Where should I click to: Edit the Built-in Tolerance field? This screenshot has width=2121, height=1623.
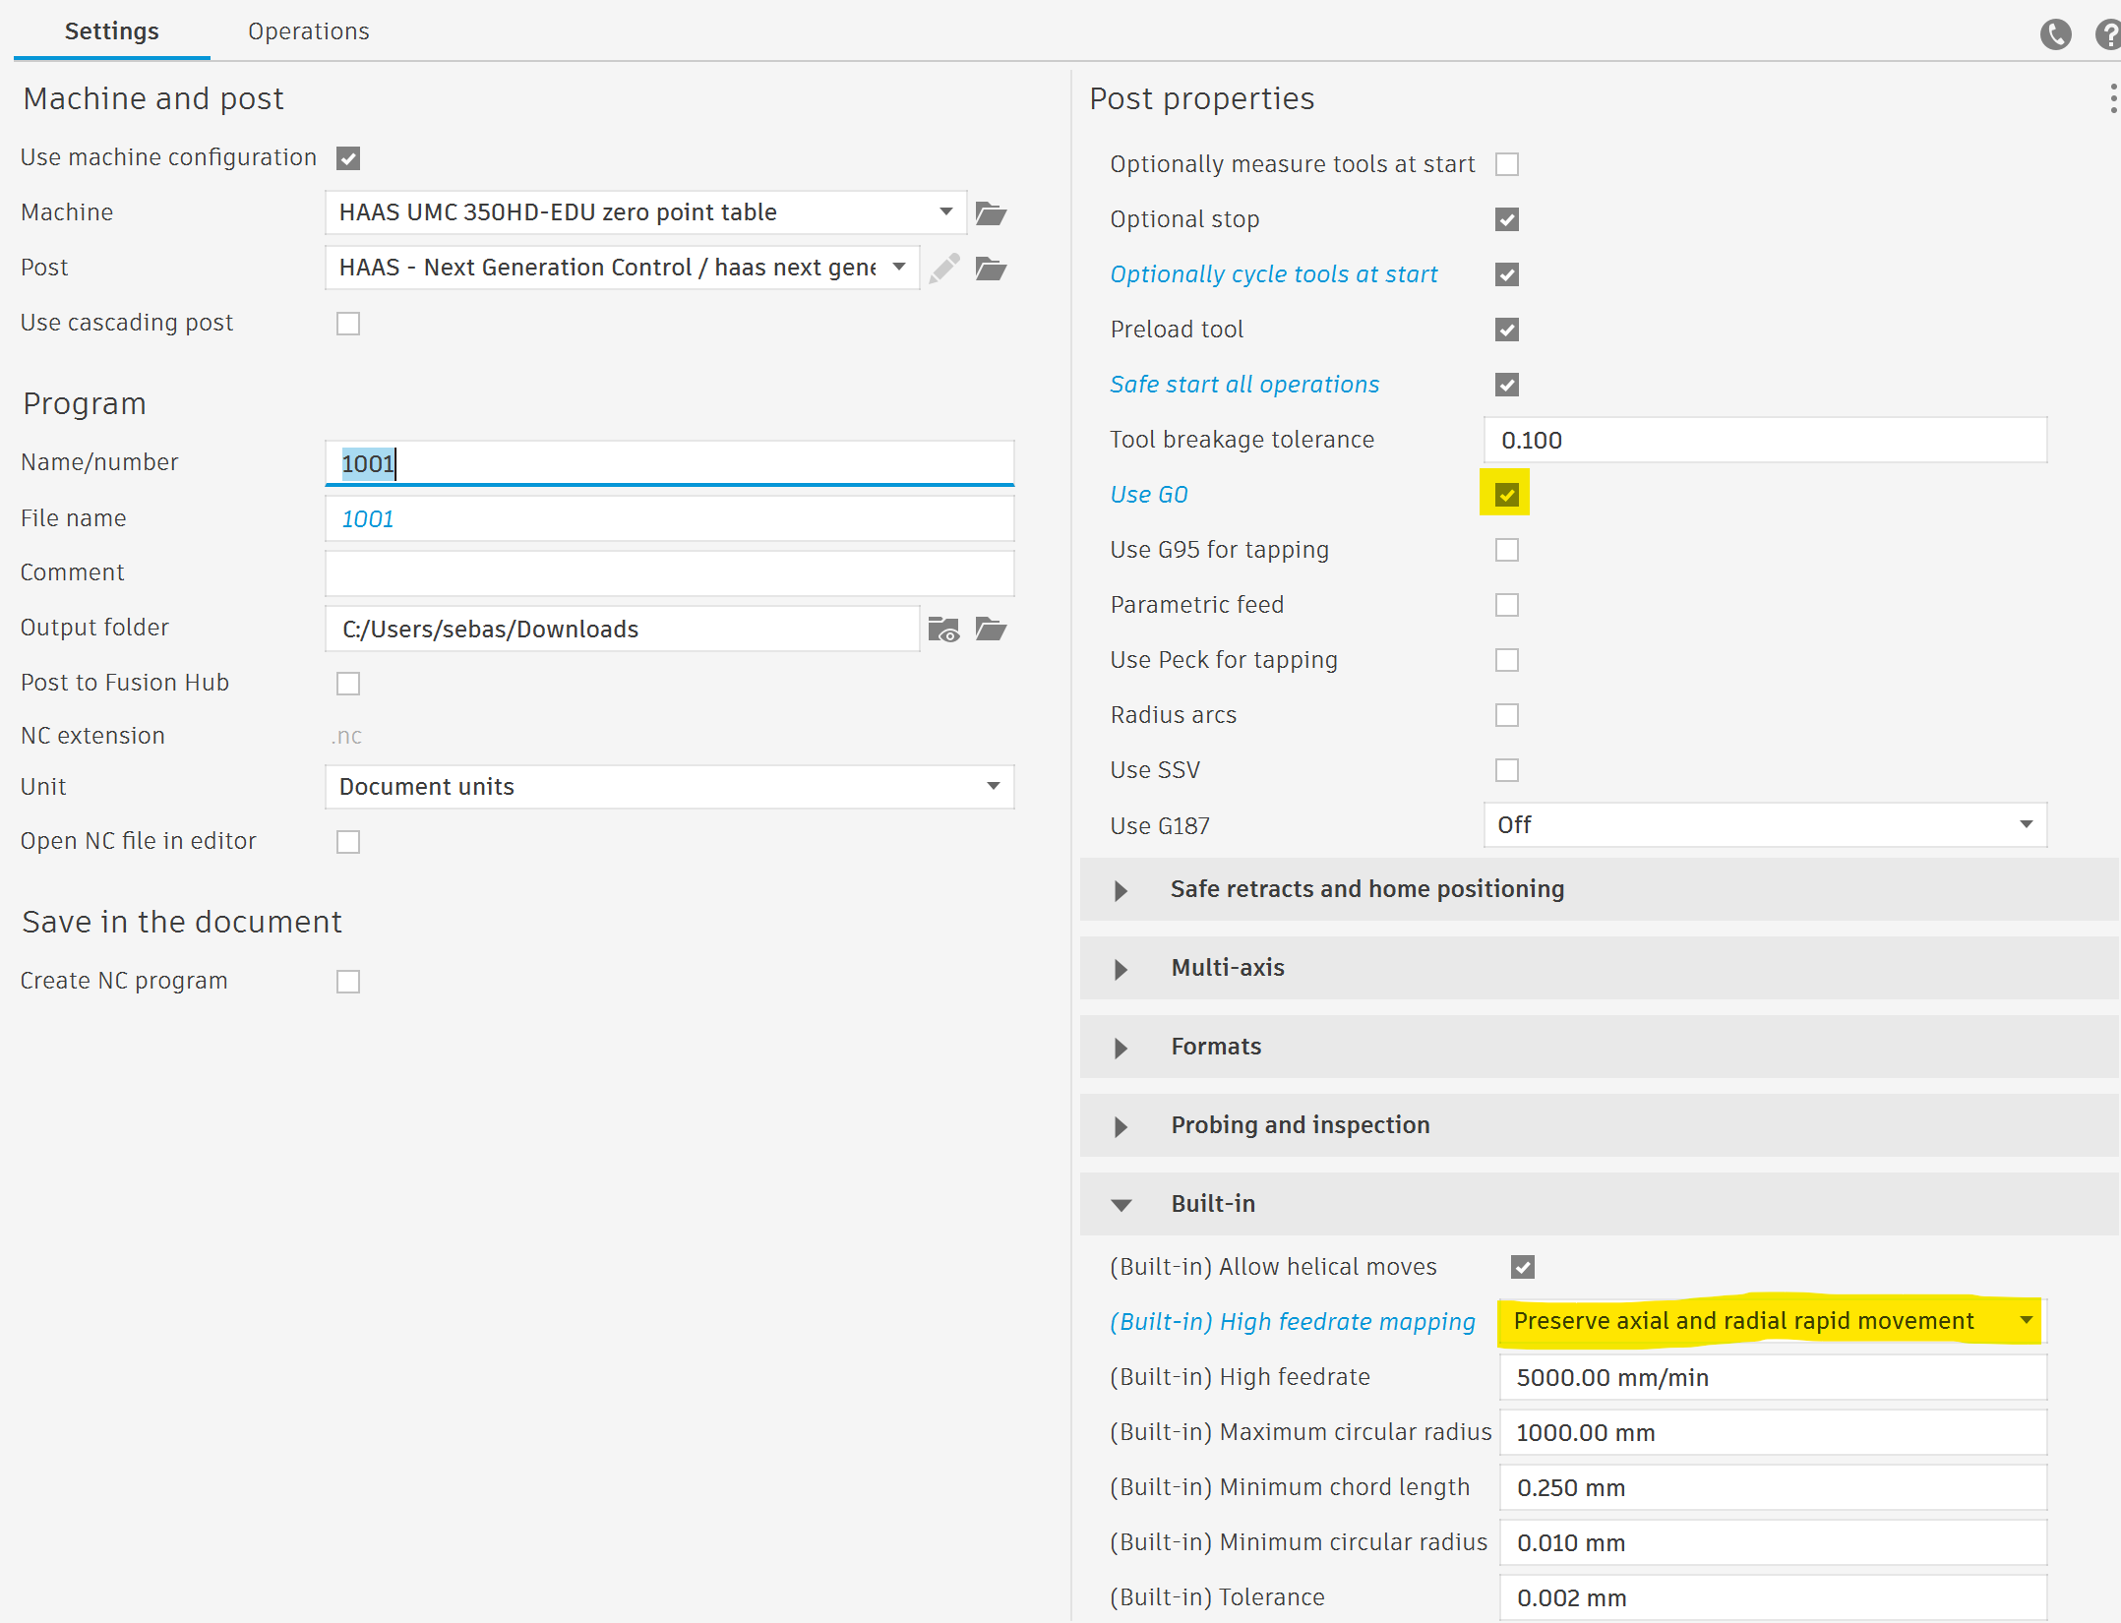[1773, 1597]
